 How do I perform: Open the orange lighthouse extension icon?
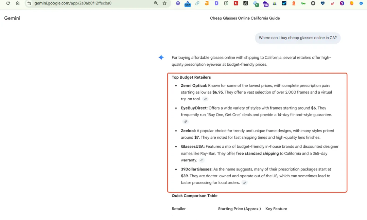coord(294,3)
